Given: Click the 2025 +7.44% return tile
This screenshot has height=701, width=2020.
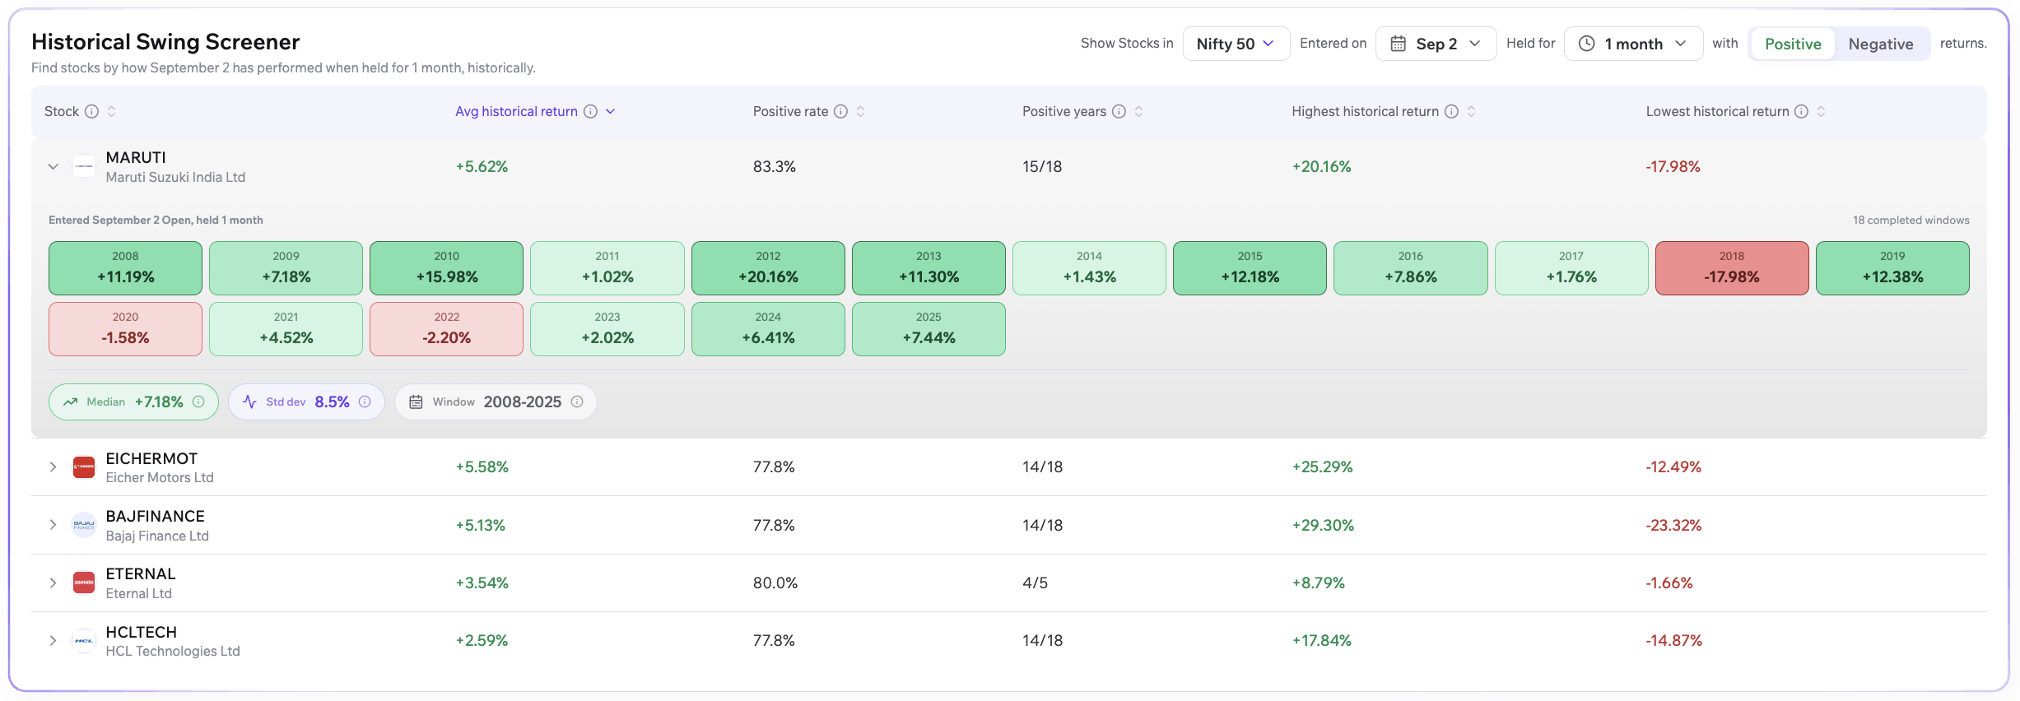Looking at the screenshot, I should (x=929, y=329).
